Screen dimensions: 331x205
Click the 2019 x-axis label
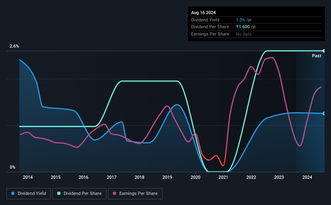[167, 177]
